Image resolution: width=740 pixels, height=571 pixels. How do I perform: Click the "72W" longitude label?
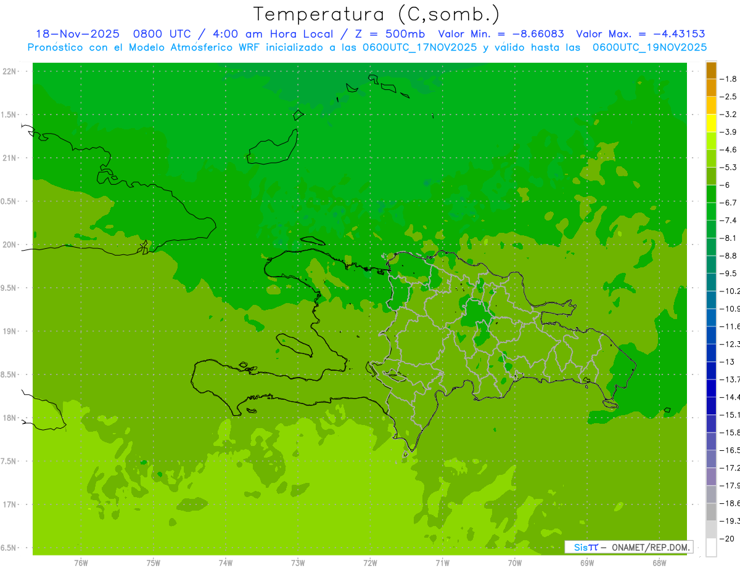(x=370, y=563)
